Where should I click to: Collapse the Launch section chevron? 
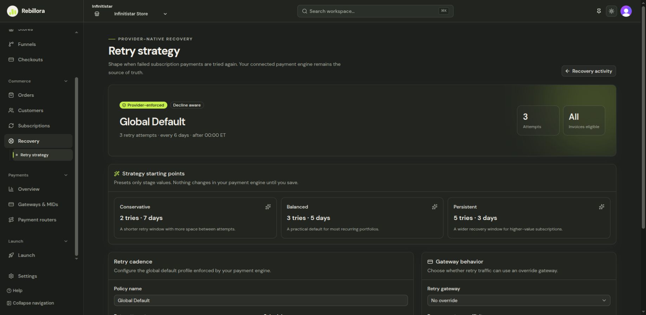[x=66, y=241]
